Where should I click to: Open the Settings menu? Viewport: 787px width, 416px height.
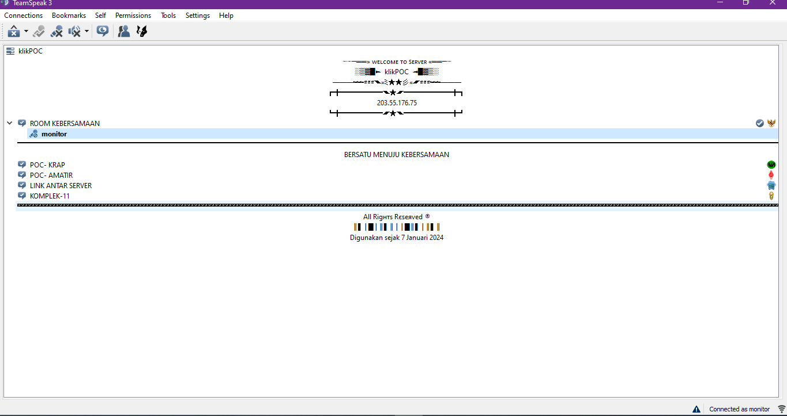198,16
